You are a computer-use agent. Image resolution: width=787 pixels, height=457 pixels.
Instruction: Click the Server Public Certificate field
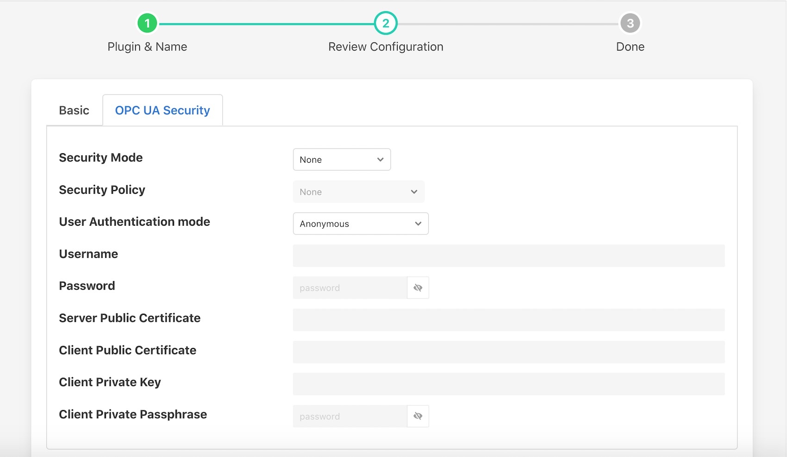point(508,320)
